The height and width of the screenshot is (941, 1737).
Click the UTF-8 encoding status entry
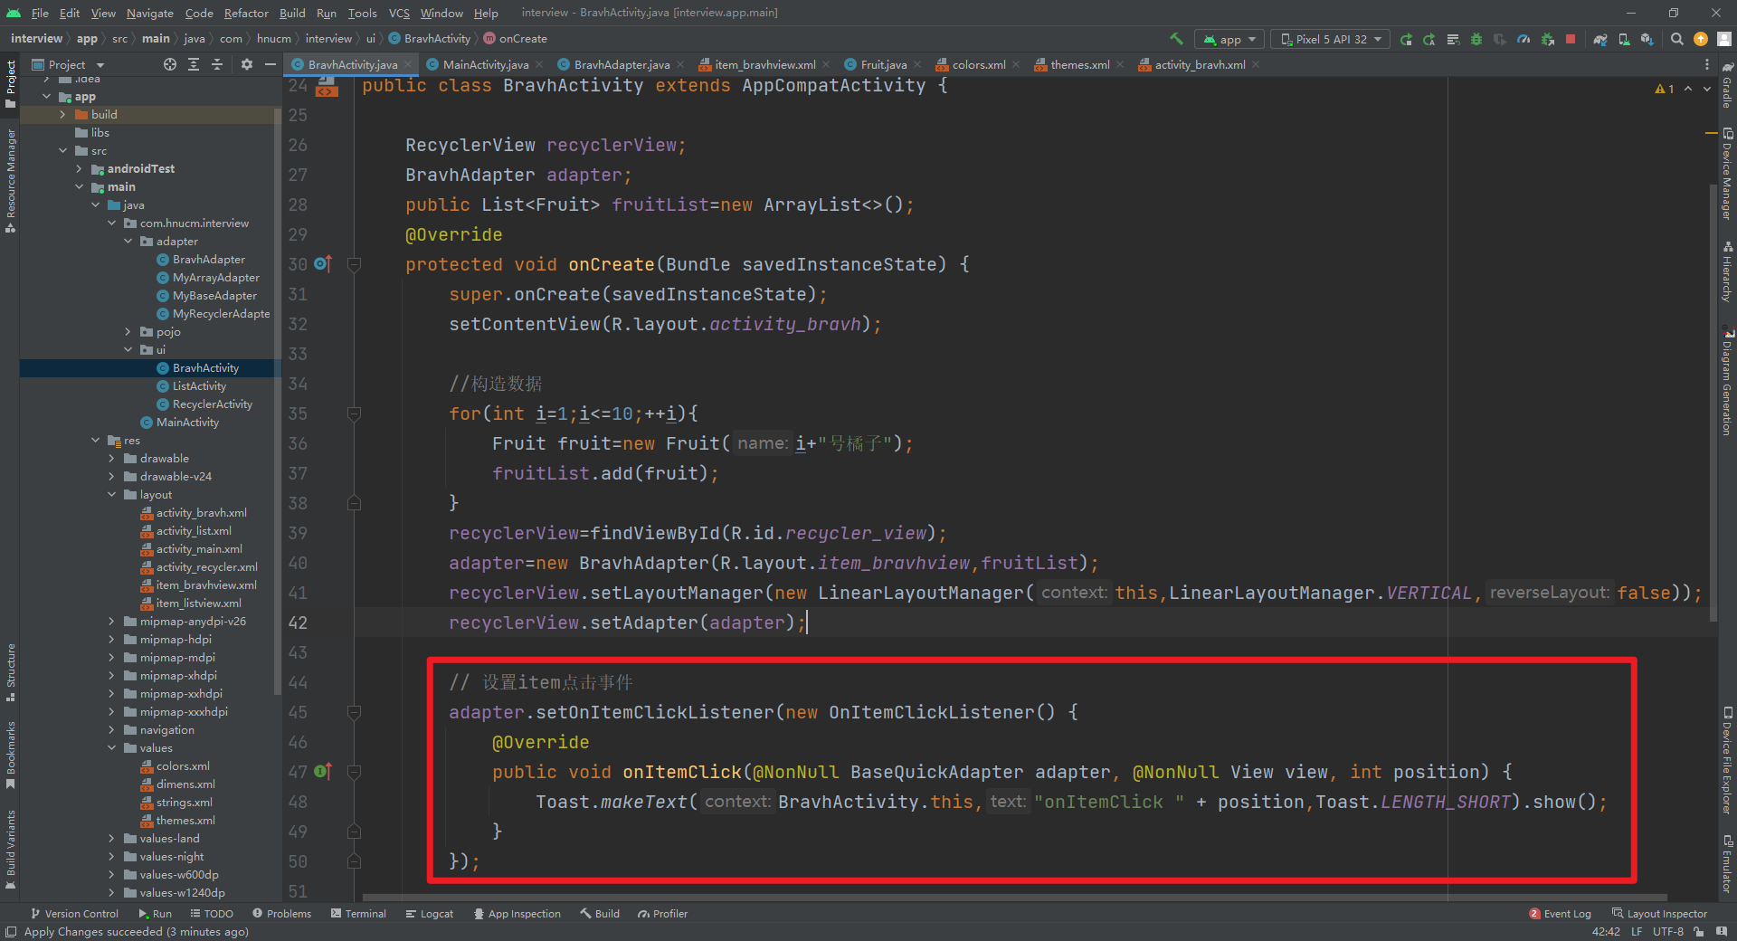pyautogui.click(x=1668, y=932)
